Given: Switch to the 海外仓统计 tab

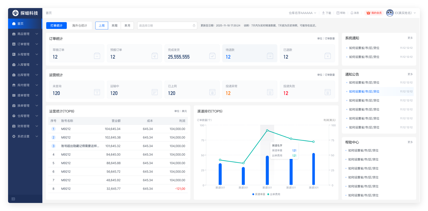Looking at the screenshot, I should click(79, 26).
